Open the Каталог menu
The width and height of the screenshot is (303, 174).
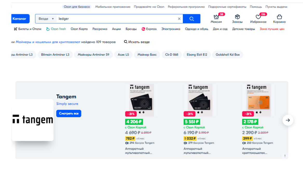click(20, 19)
